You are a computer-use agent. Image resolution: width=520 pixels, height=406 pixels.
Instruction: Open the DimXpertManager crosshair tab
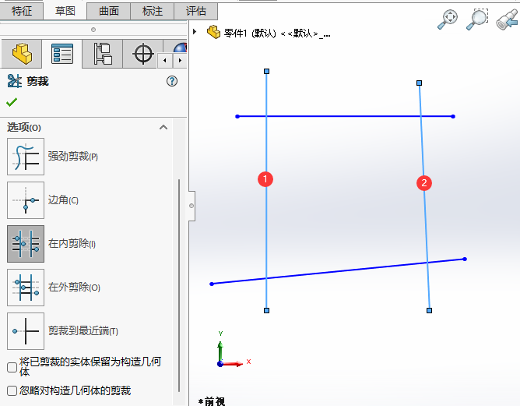click(x=143, y=54)
